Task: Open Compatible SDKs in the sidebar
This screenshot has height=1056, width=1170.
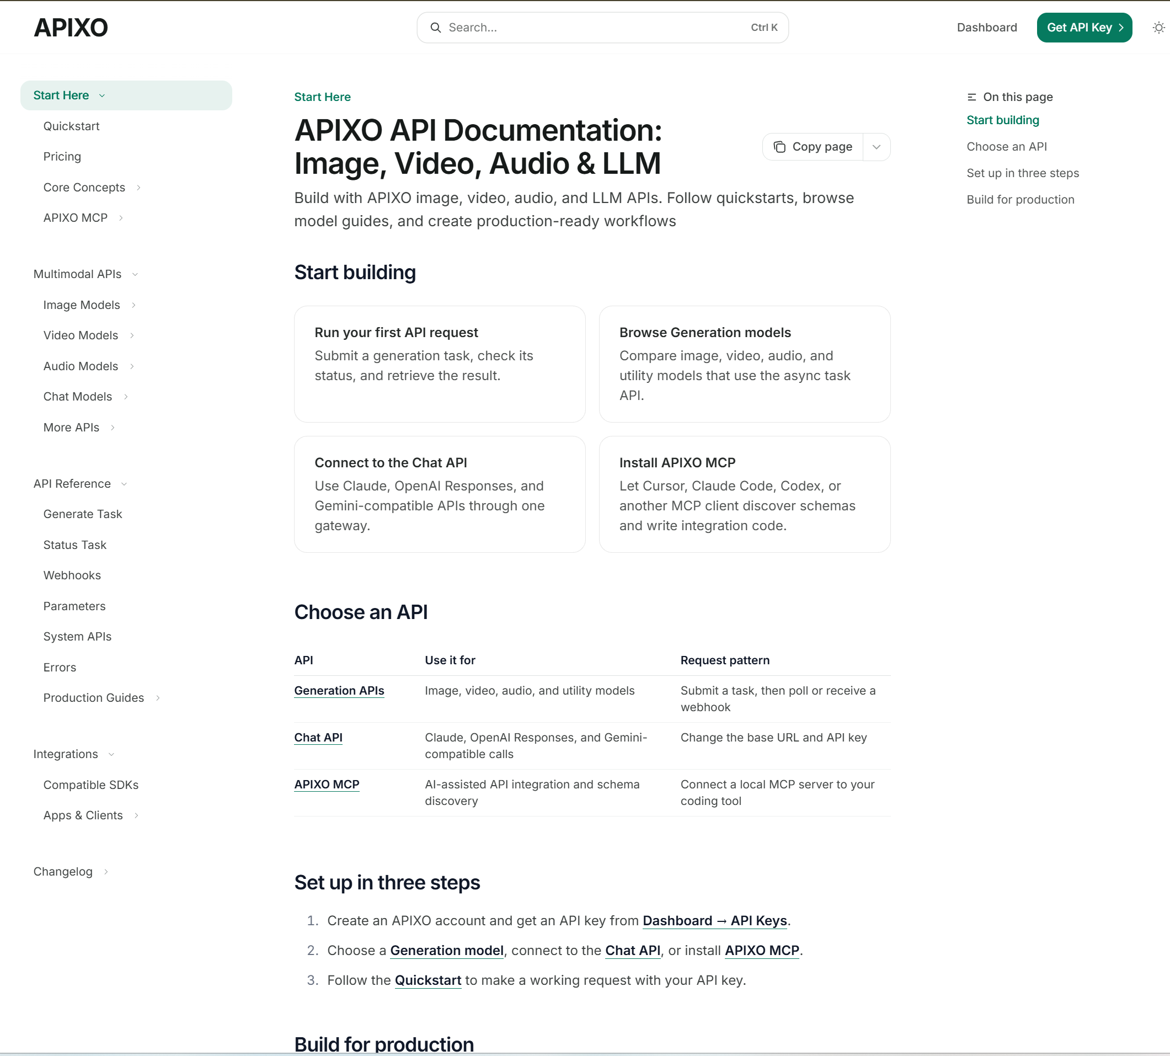Action: point(91,785)
